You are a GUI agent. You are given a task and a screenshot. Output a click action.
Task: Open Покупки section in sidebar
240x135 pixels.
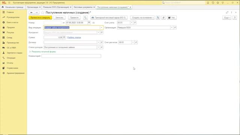[x=10, y=33]
